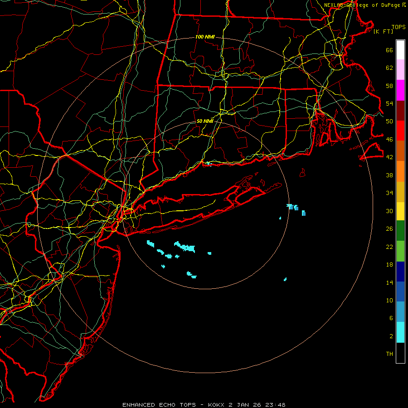Click the legend value "54"
408x408 pixels.
click(389, 103)
